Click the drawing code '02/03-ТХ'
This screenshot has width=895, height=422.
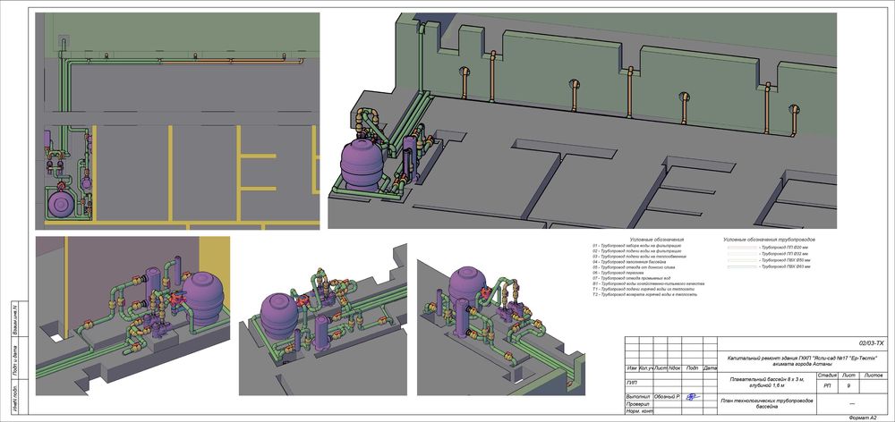click(871, 344)
